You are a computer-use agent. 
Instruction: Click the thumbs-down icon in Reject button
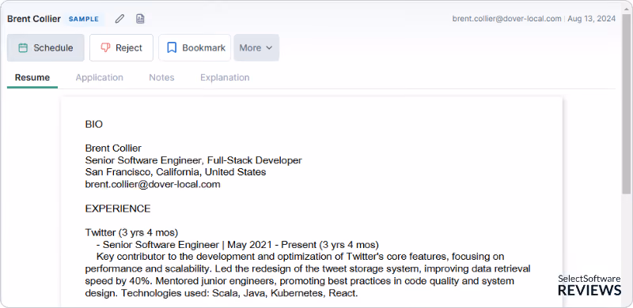[x=105, y=48]
